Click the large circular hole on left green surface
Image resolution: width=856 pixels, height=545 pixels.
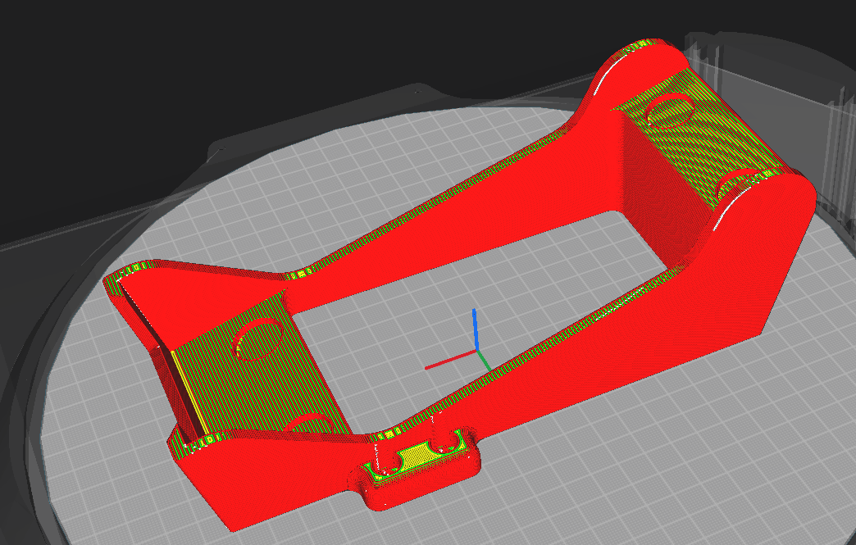coord(257,339)
